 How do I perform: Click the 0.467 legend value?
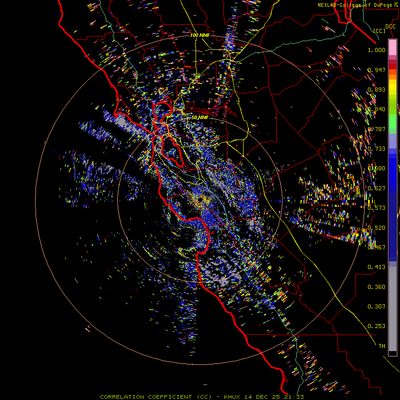376,247
